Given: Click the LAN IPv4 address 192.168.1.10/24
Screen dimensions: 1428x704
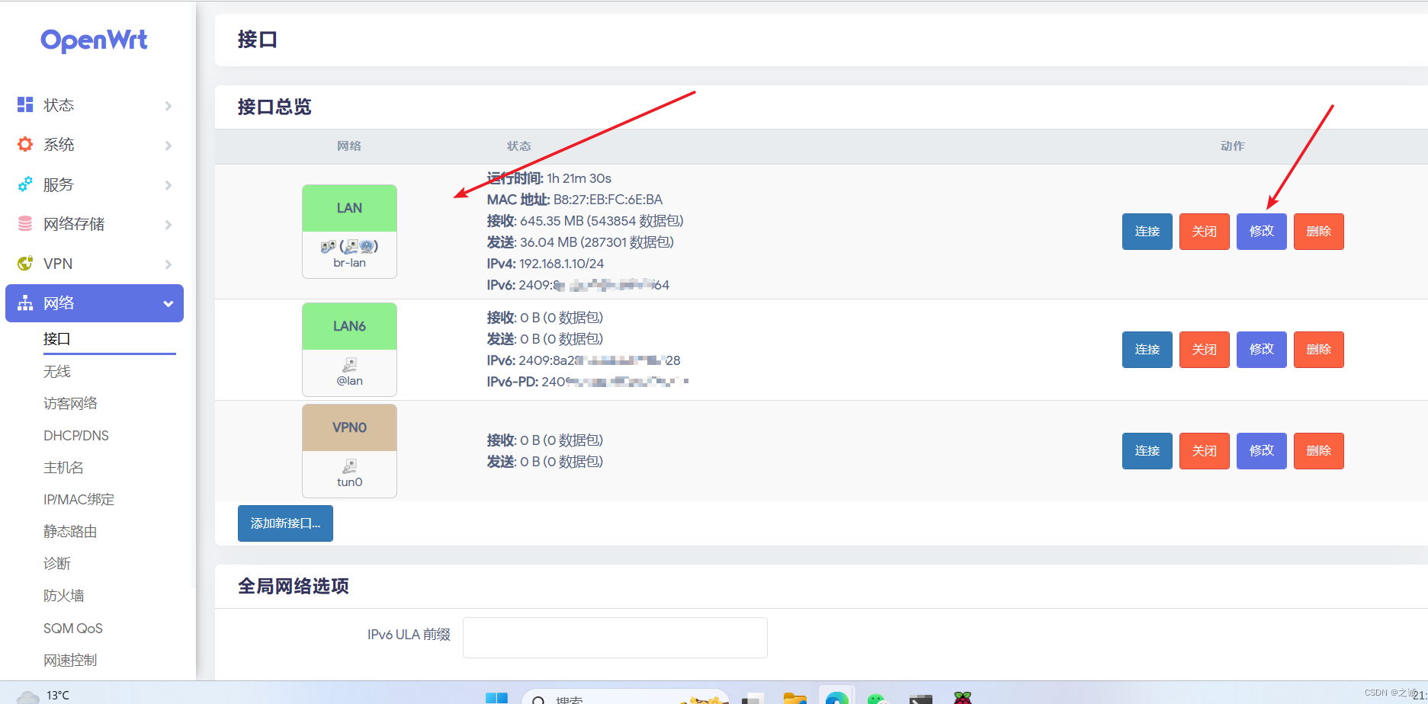Looking at the screenshot, I should point(561,264).
